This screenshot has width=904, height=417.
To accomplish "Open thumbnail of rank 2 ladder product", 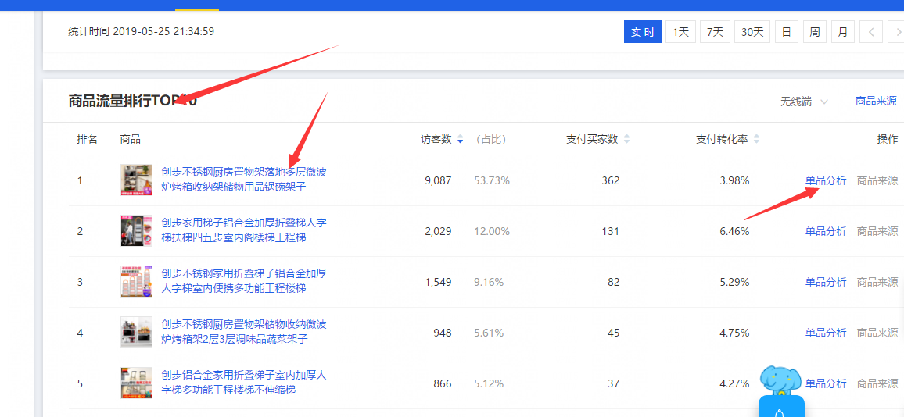I will 136,231.
